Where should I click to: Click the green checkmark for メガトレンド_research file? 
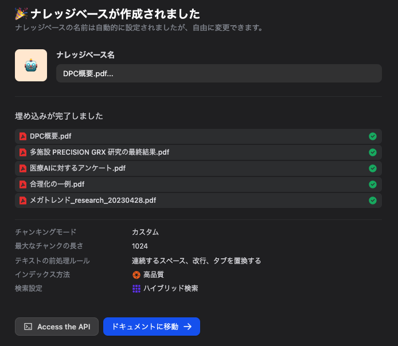[x=373, y=200]
